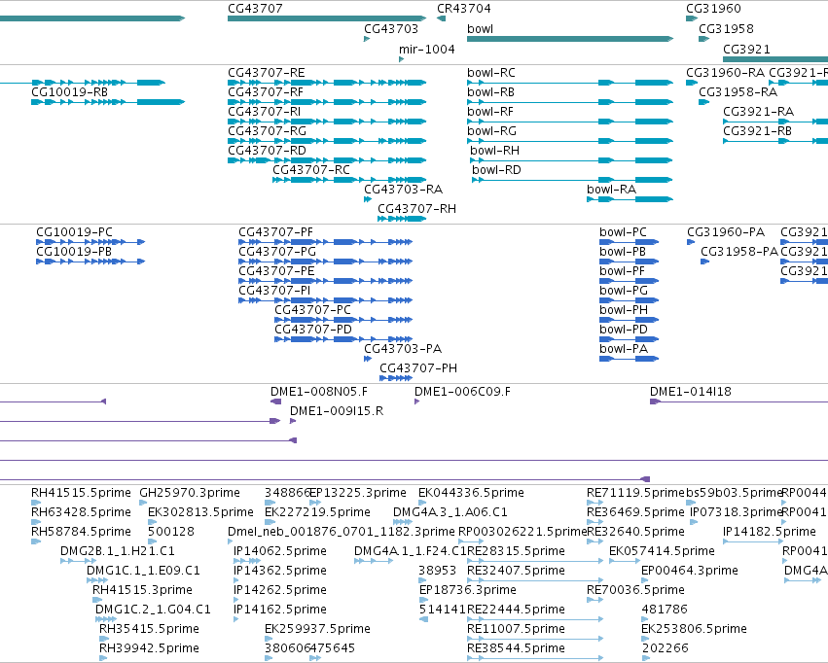Select CG43707-RG transcript label
Screen dimensions: 828x663
coord(267,131)
